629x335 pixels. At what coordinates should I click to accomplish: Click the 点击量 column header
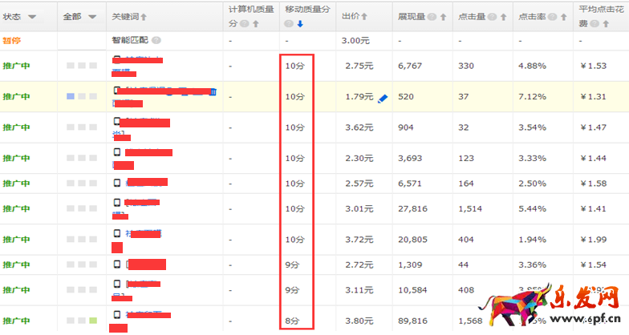(x=472, y=16)
